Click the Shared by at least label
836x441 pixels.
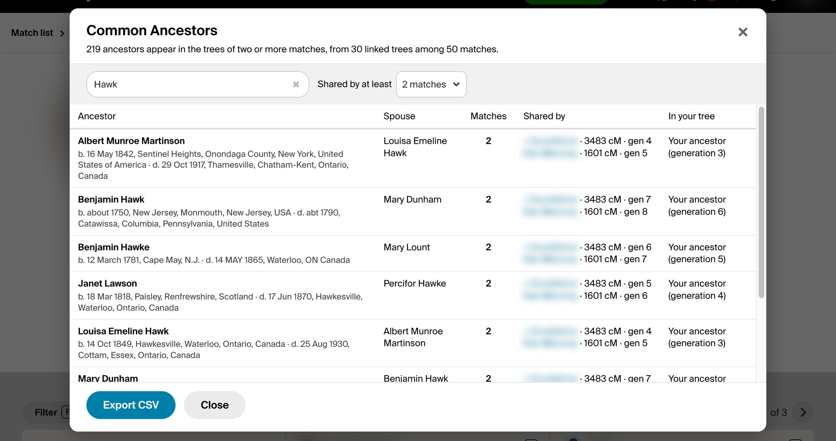(x=354, y=84)
